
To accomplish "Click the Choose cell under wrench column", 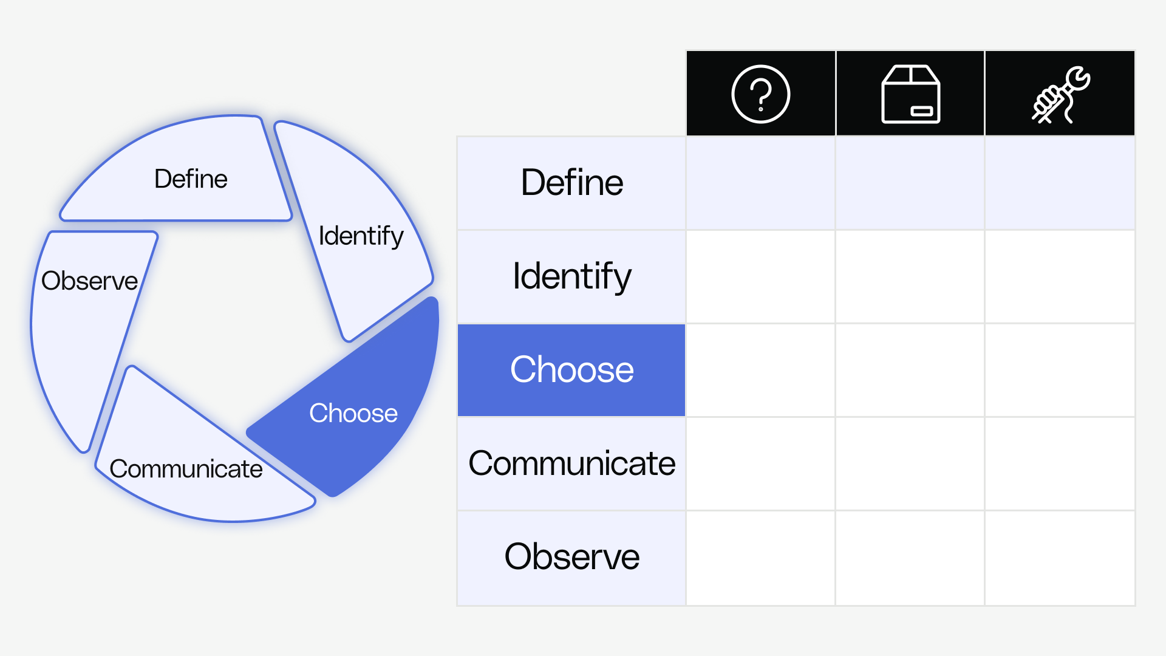I will 1060,370.
